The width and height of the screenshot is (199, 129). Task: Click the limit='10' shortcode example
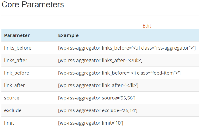coord(91,123)
